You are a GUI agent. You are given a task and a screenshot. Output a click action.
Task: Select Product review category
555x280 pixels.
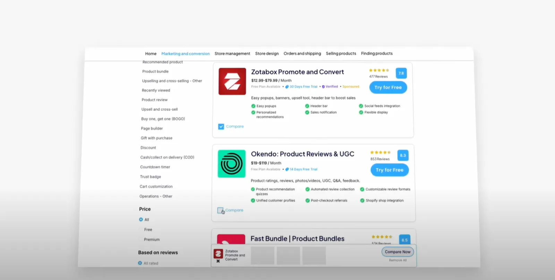(155, 100)
